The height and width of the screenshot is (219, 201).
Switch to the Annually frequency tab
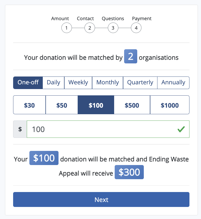point(173,83)
